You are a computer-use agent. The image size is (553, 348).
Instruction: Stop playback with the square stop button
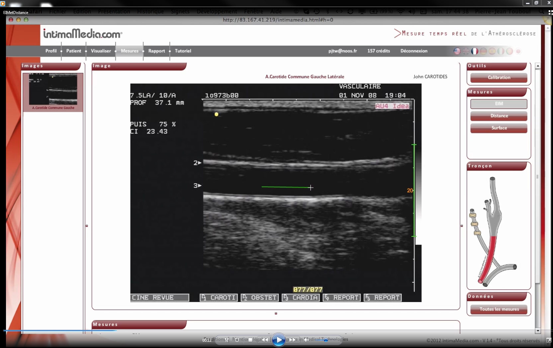250,340
